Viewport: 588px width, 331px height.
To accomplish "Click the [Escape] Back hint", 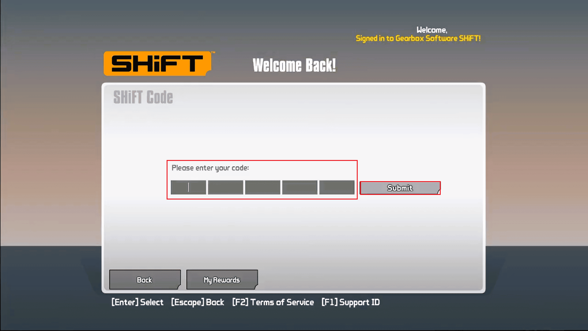I will pos(198,302).
